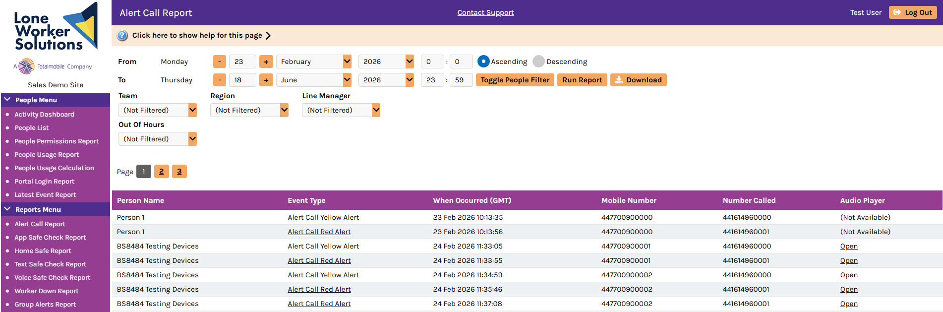Click the Lone Worker Solutions logo
This screenshot has width=943, height=312.
click(56, 27)
